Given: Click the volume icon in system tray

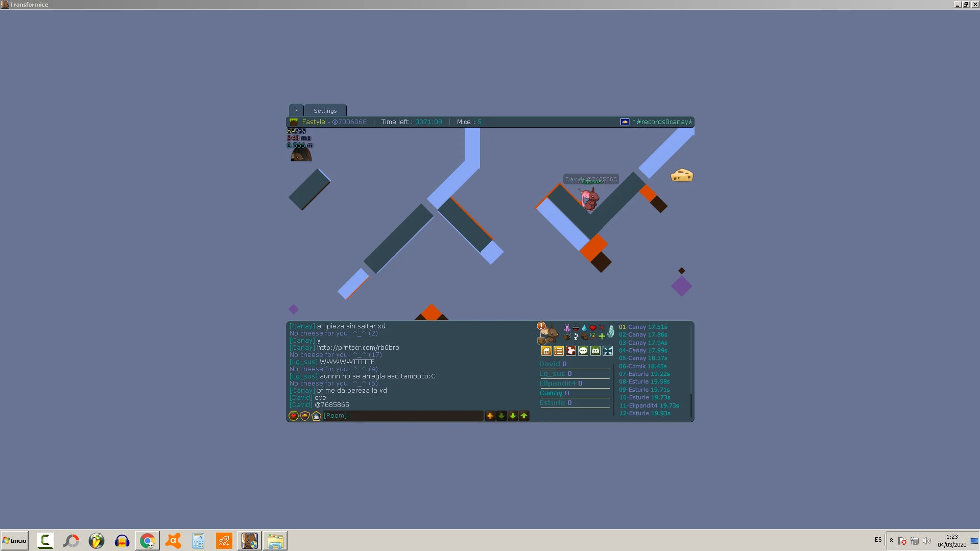Looking at the screenshot, I should tap(927, 541).
